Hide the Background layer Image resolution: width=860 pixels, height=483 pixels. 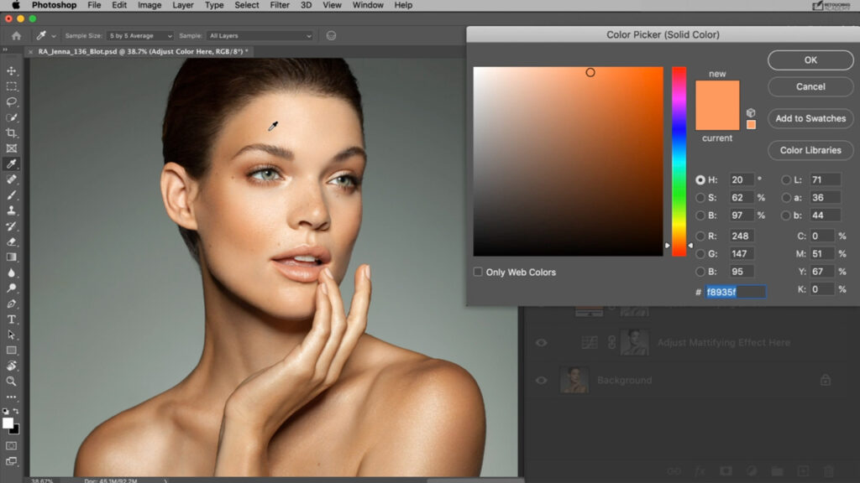[x=542, y=380]
